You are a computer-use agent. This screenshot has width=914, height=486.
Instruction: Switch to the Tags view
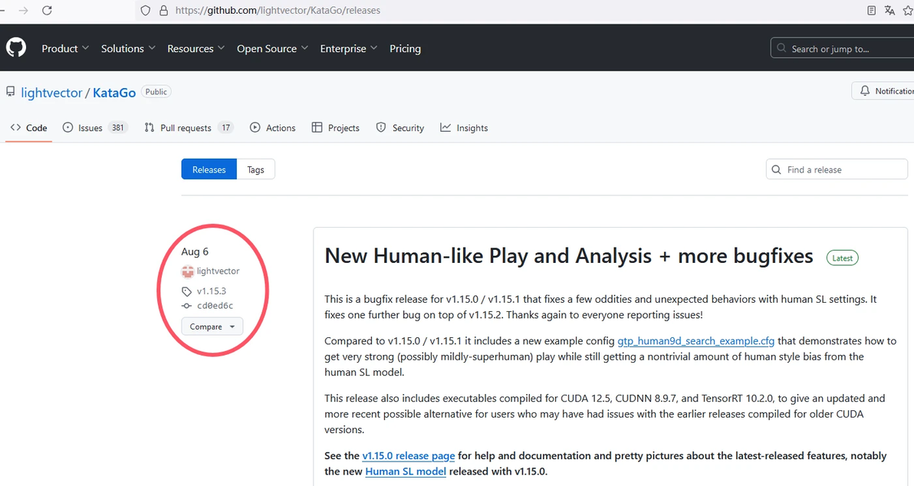pos(255,169)
